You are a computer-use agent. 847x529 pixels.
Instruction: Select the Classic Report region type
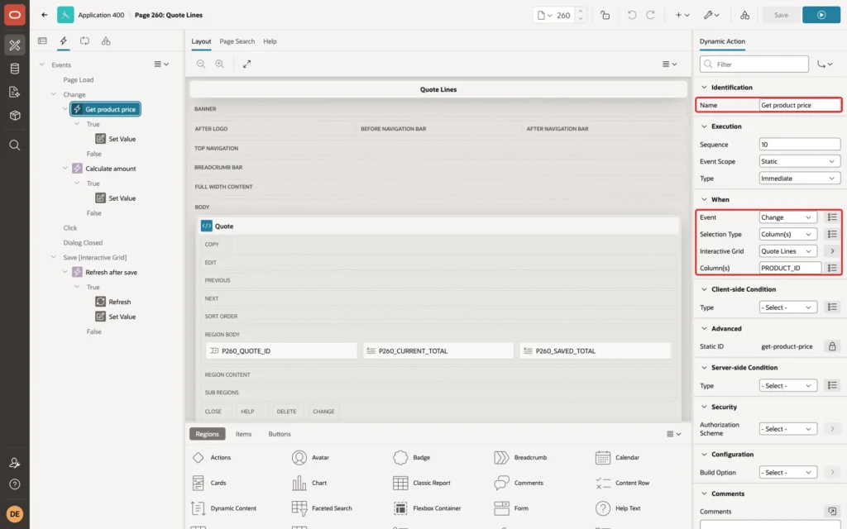pos(421,483)
